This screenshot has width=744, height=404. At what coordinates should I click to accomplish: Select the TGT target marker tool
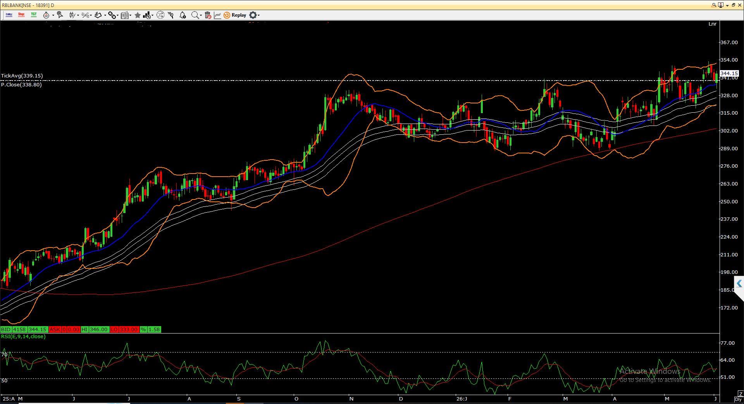34,15
